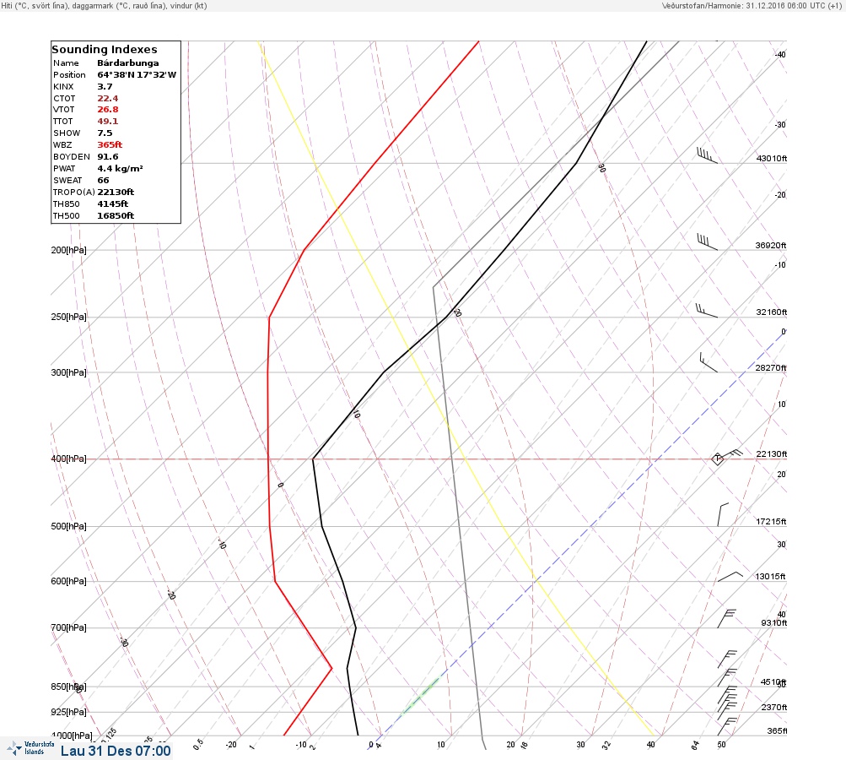Viewport: 846px width, 760px height.
Task: Click the 36920ft height label
Action: (x=770, y=245)
